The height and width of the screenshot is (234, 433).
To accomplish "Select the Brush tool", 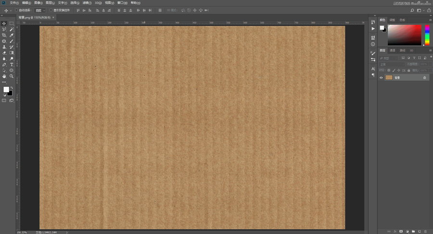I will pos(12,41).
